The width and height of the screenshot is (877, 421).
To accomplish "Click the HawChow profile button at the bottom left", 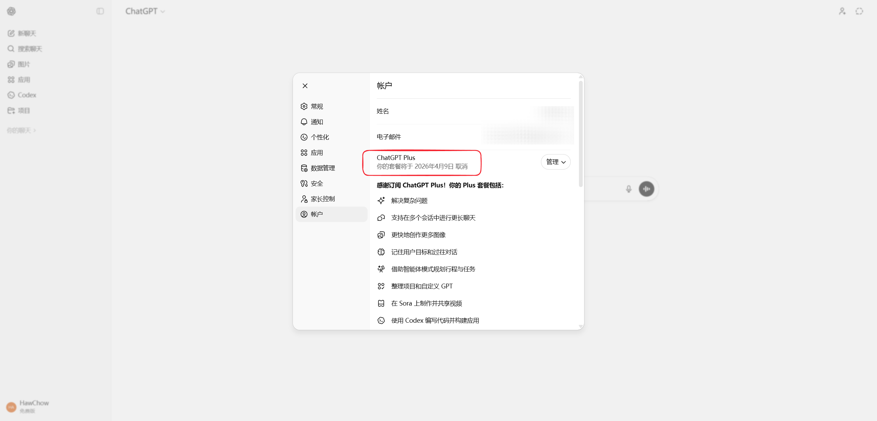I will tap(28, 406).
